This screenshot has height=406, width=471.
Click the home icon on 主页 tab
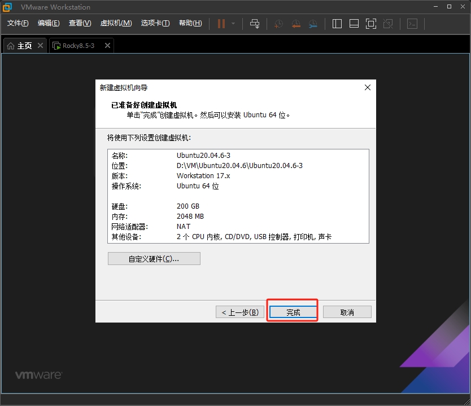11,46
